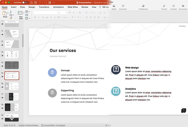Open the font size dropdown
188x127 pixels.
[66, 12]
